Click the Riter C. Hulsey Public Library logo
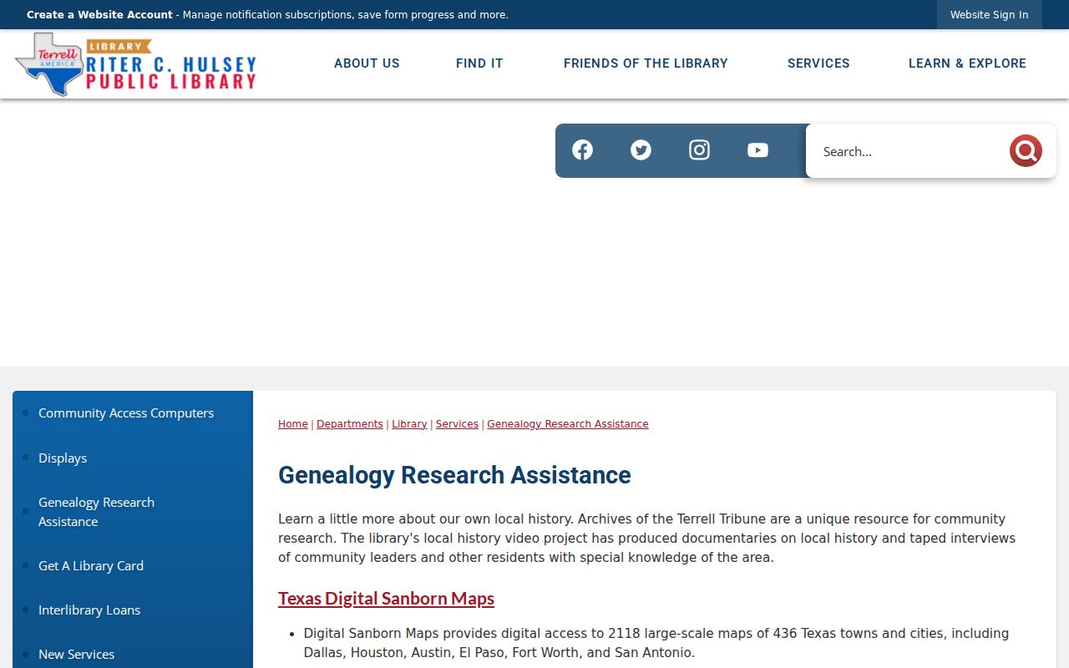1069x668 pixels. click(135, 64)
